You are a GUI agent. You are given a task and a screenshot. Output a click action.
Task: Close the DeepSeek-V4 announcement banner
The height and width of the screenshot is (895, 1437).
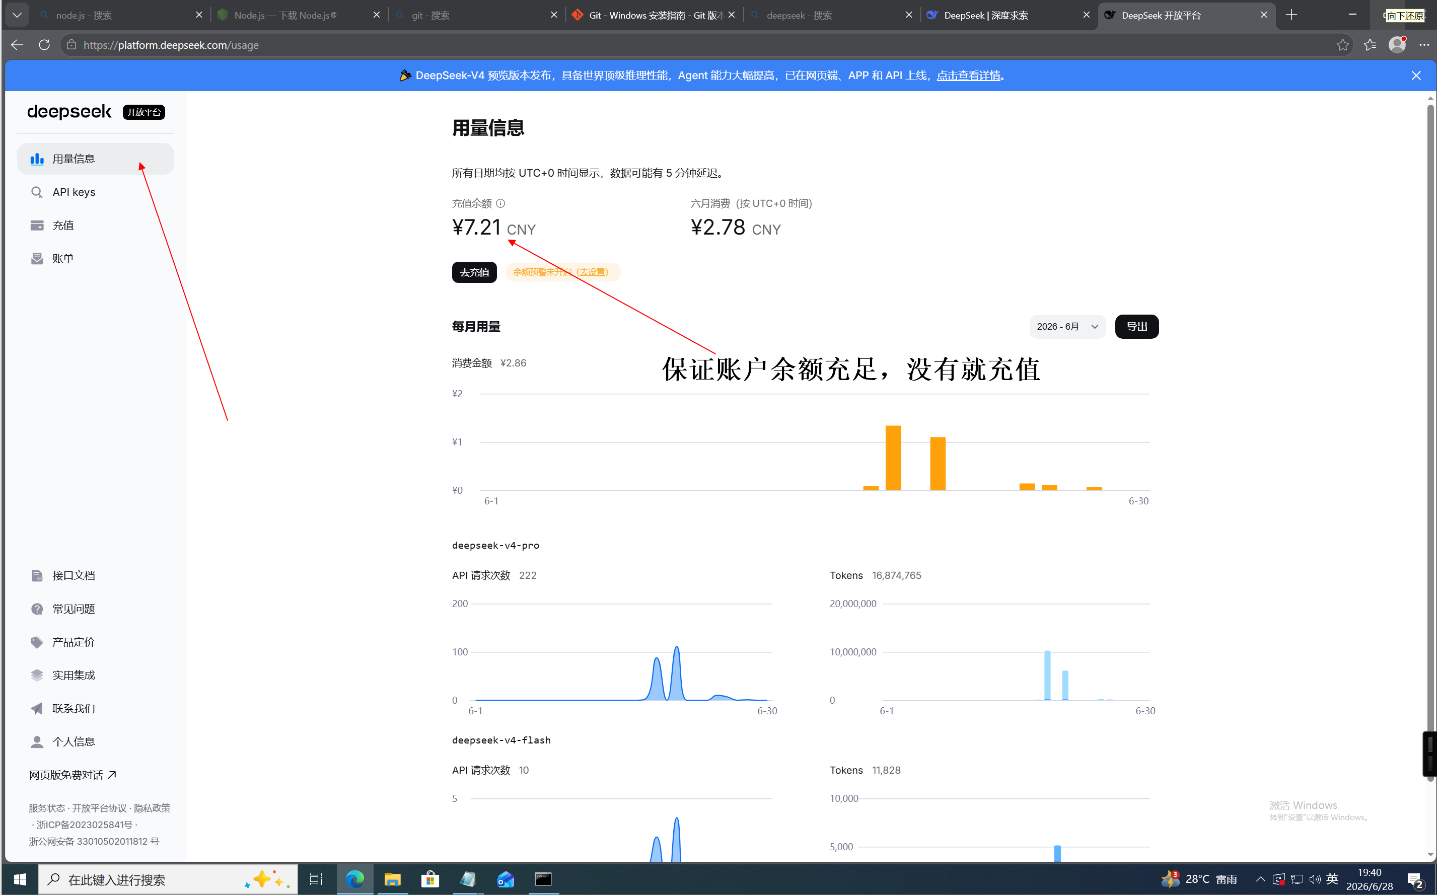pos(1416,75)
